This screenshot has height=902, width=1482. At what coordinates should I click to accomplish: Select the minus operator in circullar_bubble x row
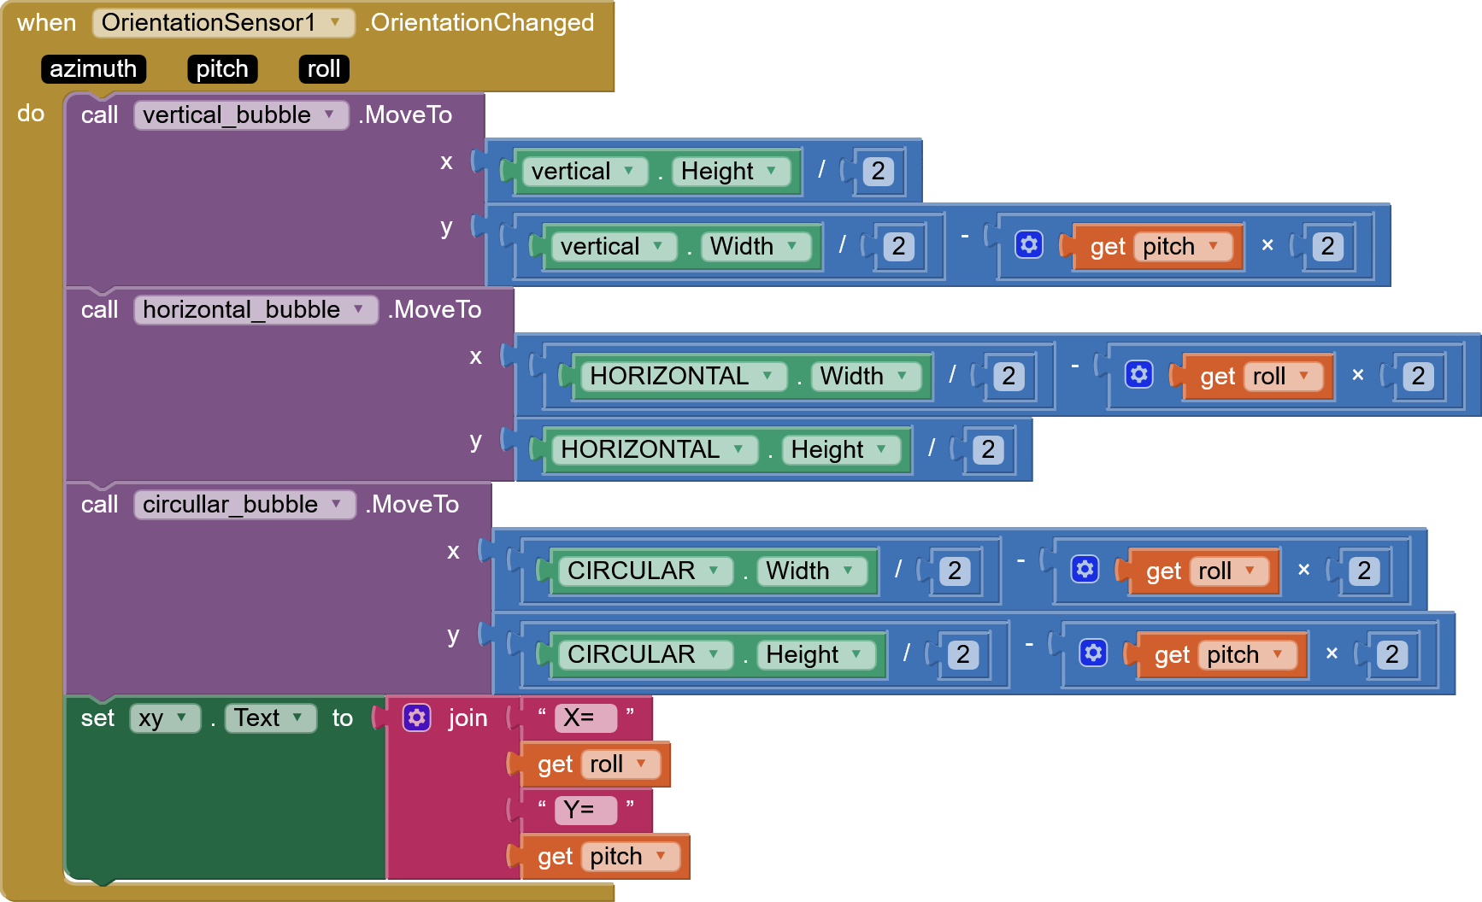(x=1020, y=559)
